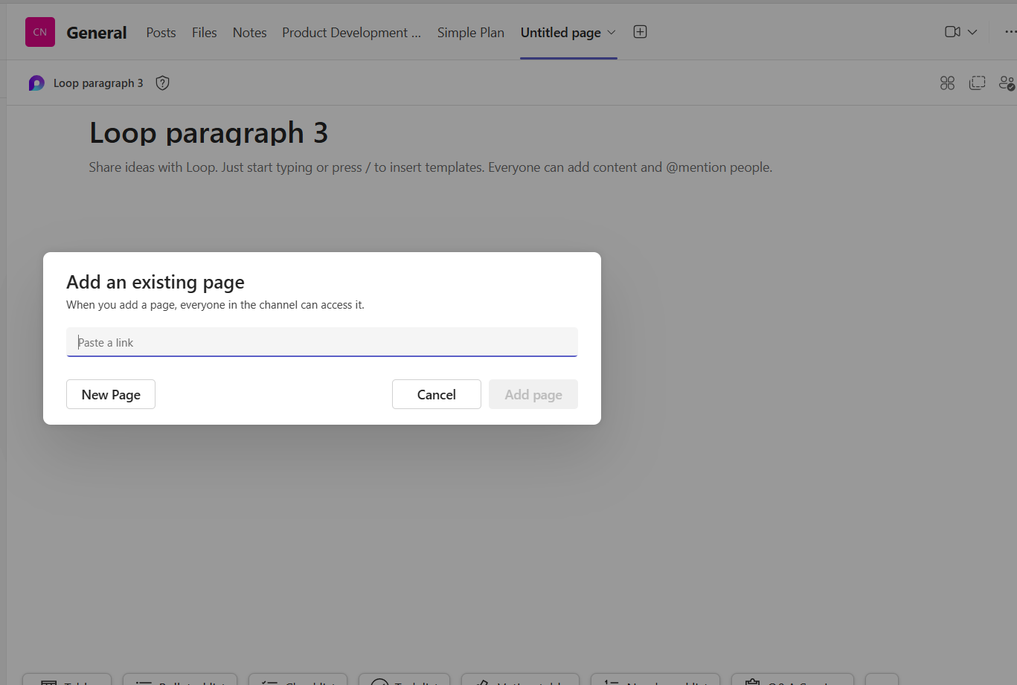Start a meeting with the video camera icon
The height and width of the screenshot is (685, 1017).
[952, 32]
